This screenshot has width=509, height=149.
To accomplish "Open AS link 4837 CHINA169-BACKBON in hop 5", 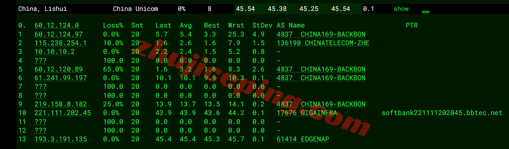I will tap(321, 69).
